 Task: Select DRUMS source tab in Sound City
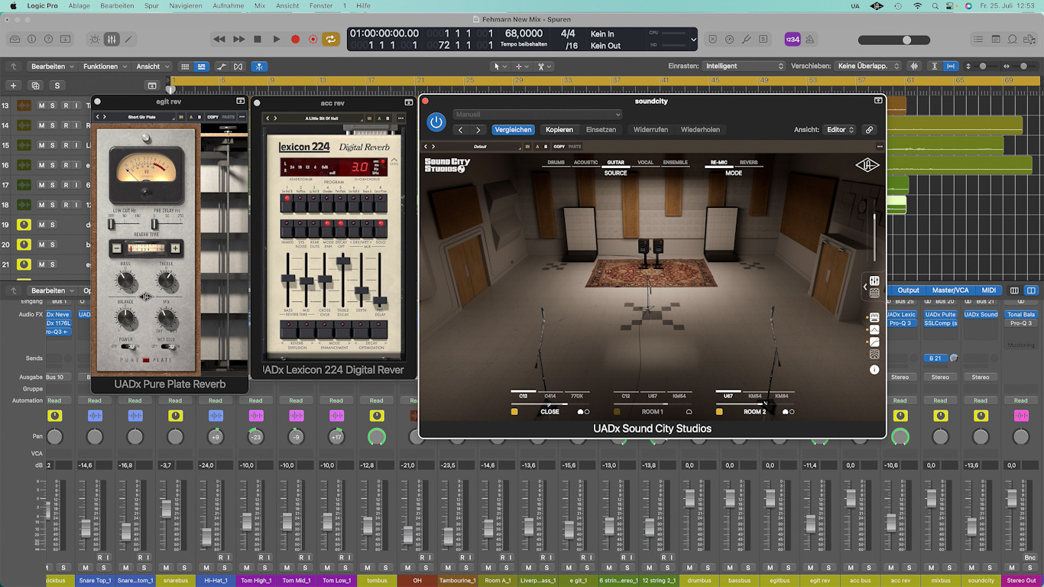[x=556, y=163]
